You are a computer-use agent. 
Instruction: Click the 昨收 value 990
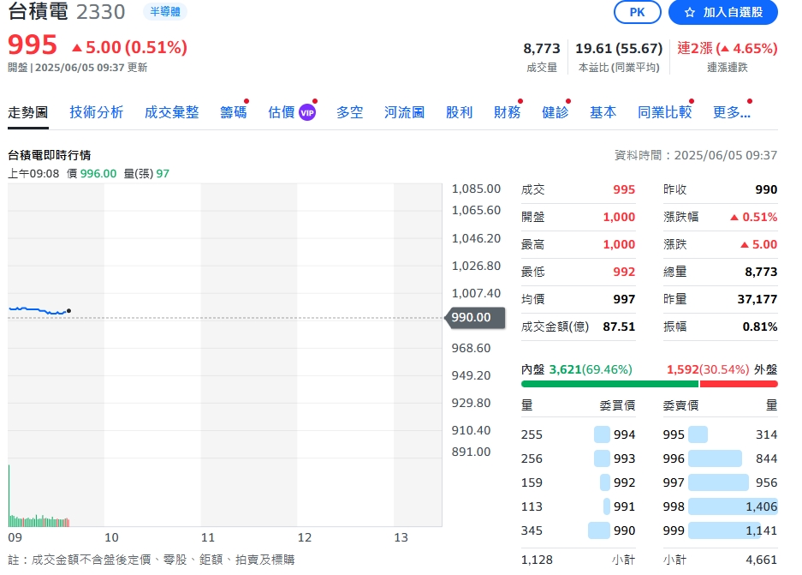pos(766,189)
